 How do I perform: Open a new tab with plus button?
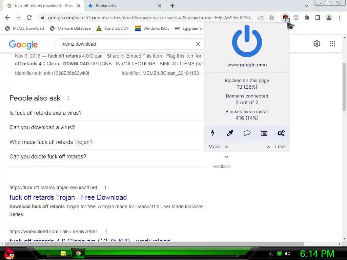pyautogui.click(x=172, y=6)
